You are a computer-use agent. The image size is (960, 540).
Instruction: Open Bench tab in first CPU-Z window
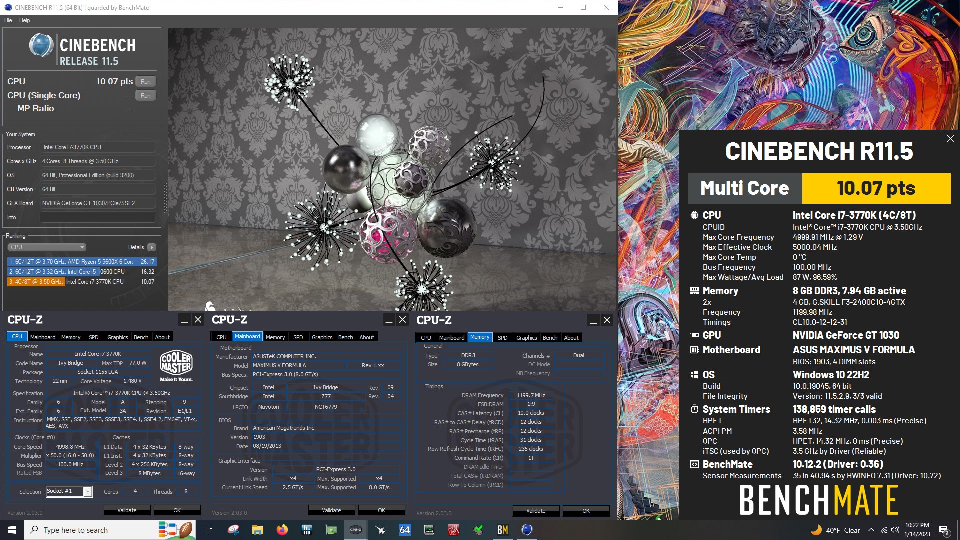point(141,337)
